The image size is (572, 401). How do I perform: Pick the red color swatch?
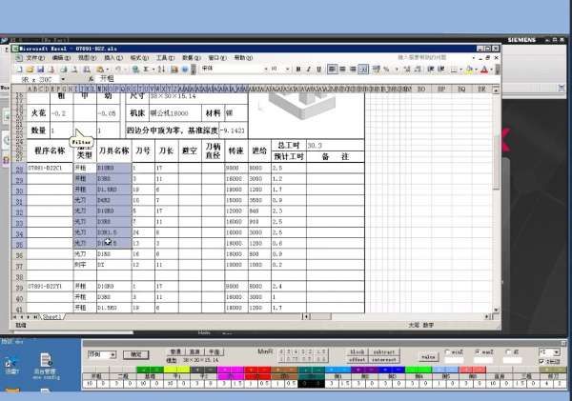[x=257, y=370]
